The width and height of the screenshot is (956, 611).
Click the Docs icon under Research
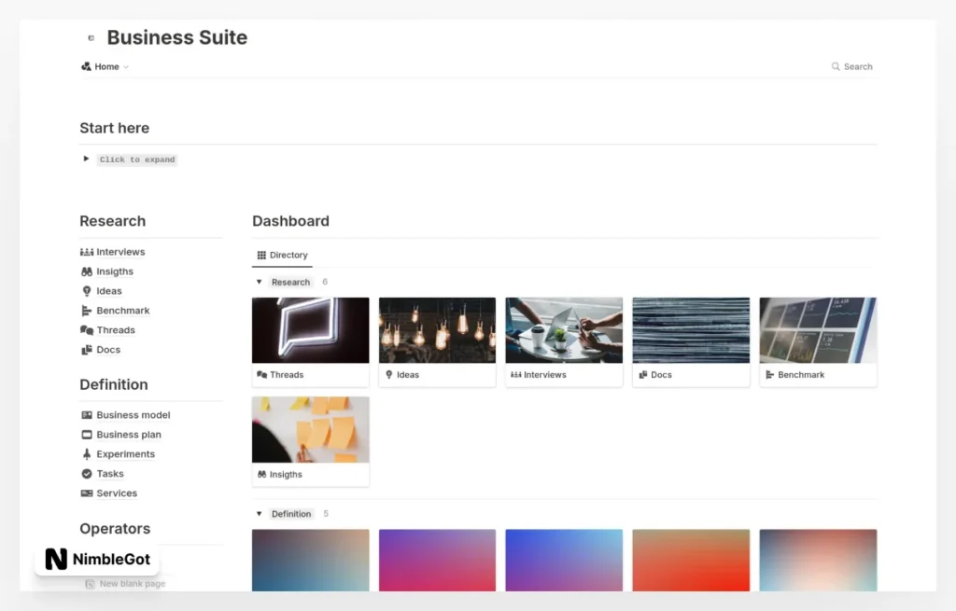87,350
